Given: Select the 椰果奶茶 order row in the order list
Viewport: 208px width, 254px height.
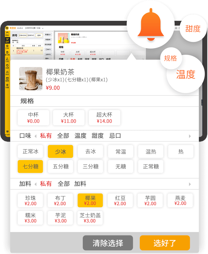Looking at the screenshot, I should tap(27, 51).
